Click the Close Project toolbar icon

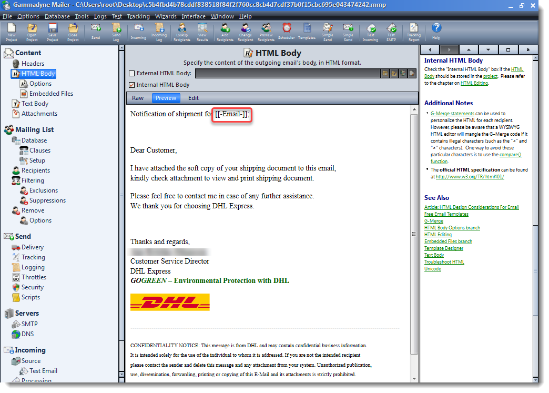[x=73, y=32]
